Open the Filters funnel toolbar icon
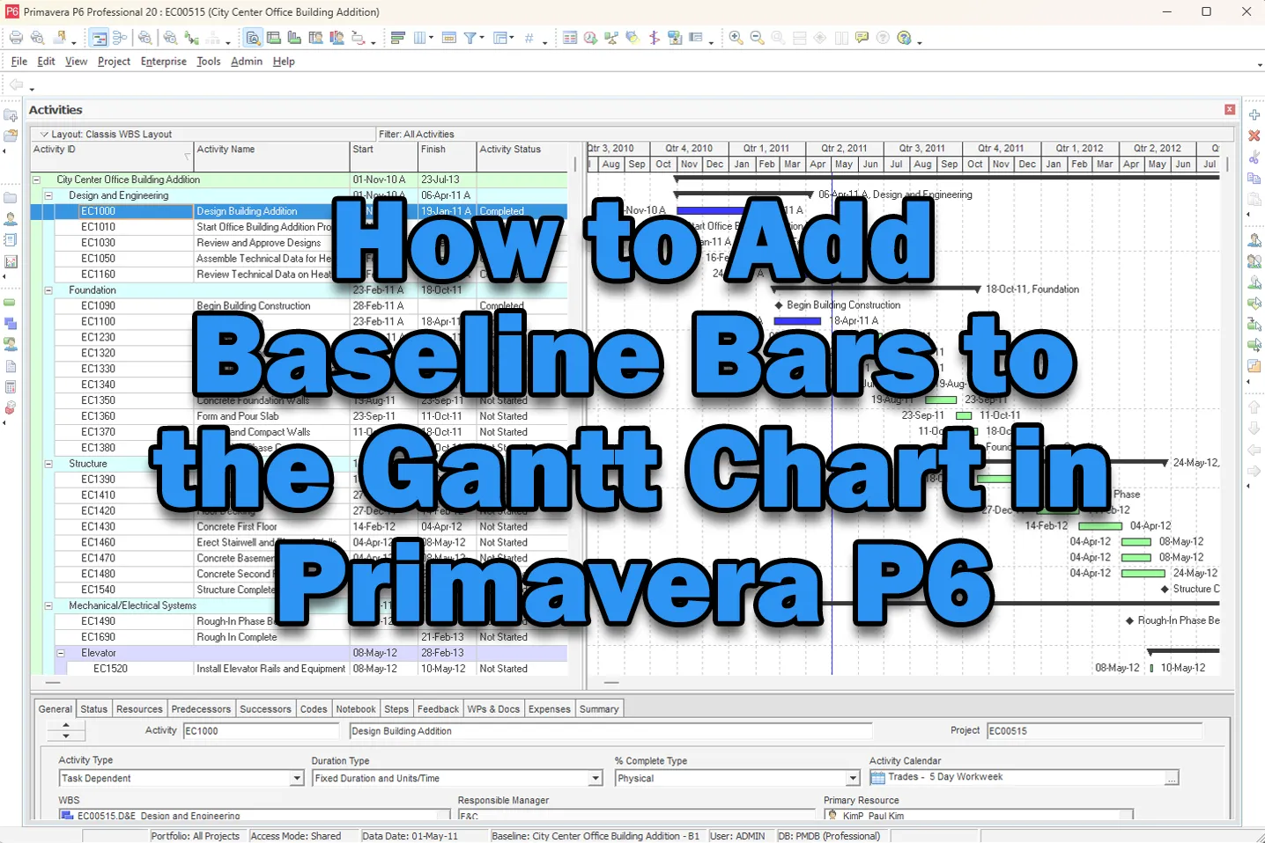1265x843 pixels. (x=470, y=37)
